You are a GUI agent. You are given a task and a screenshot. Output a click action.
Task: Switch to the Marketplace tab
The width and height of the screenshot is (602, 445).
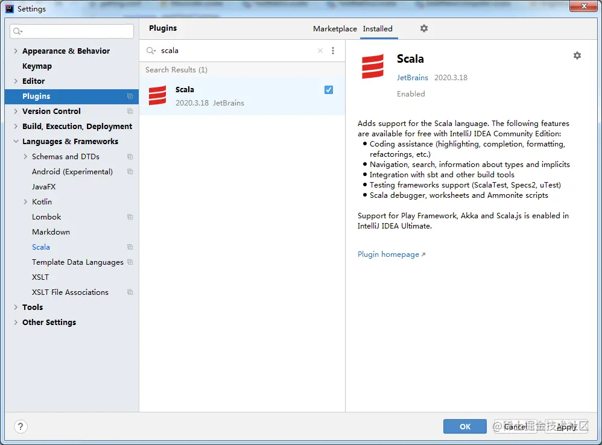click(335, 29)
